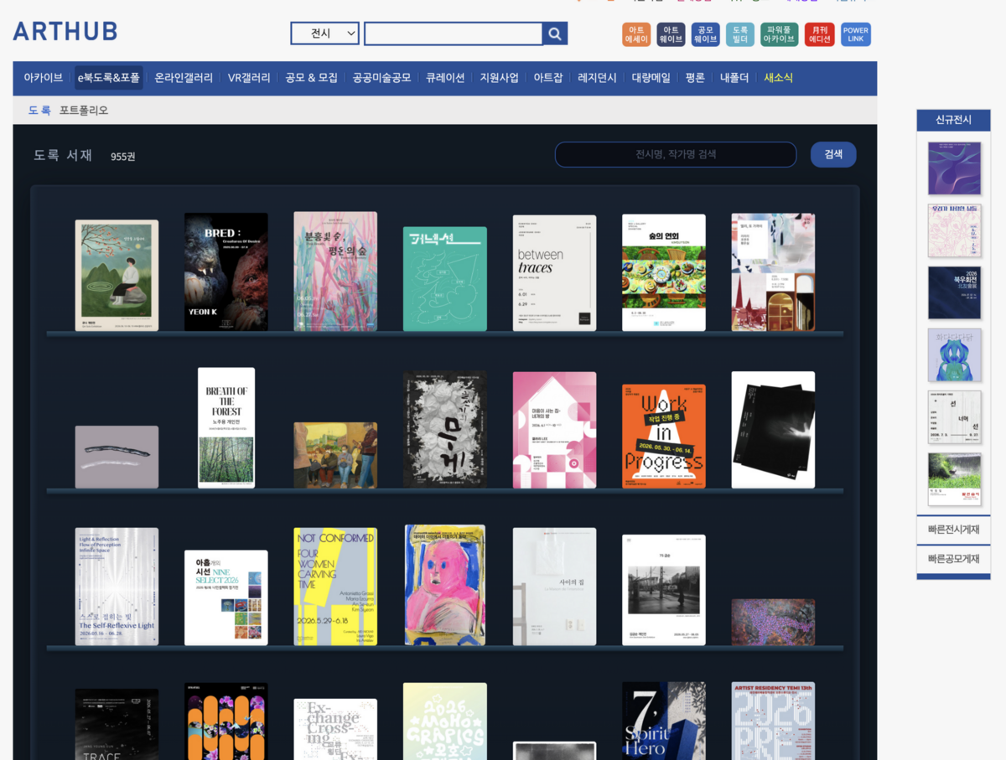
Task: Switch to the 도록 tab
Action: click(x=39, y=111)
